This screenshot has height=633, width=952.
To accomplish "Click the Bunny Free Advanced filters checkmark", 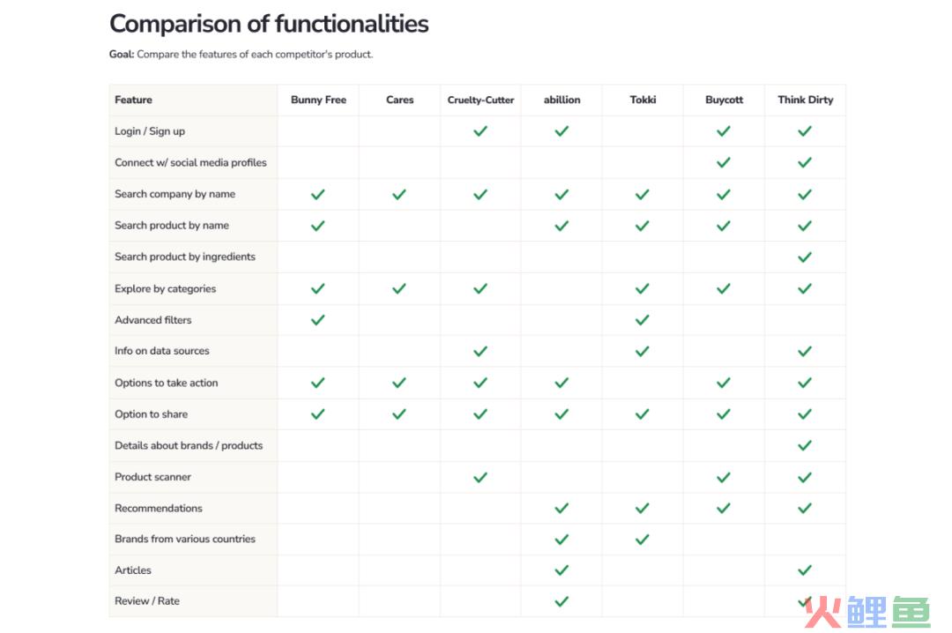I will point(317,320).
